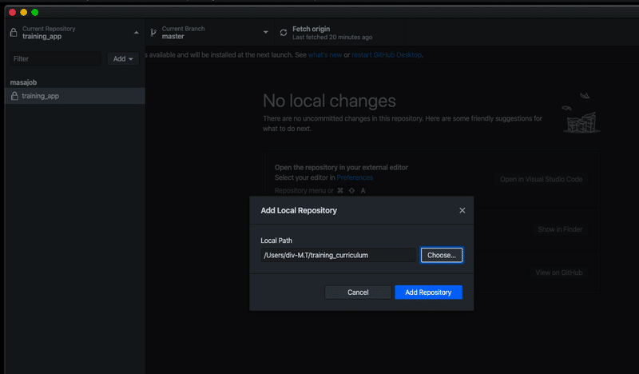
Task: Click the Add Repository button
Action: click(428, 292)
